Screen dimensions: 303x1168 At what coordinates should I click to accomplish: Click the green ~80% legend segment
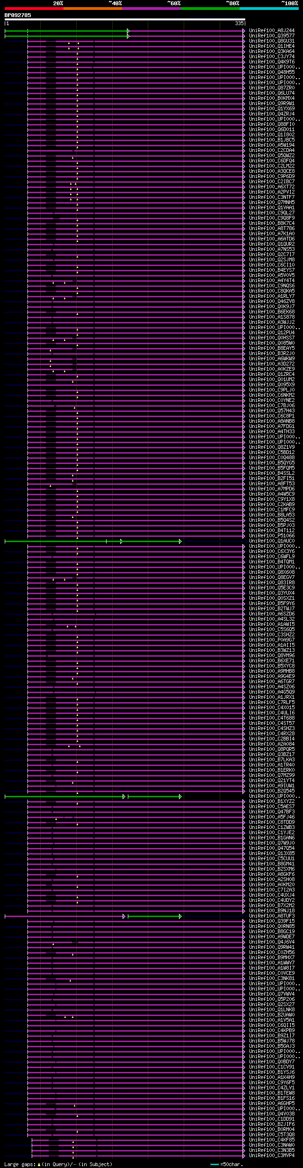pyautogui.click(x=210, y=9)
